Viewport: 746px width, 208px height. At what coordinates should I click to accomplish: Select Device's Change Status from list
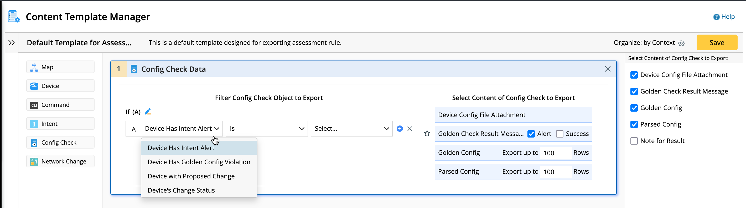181,190
